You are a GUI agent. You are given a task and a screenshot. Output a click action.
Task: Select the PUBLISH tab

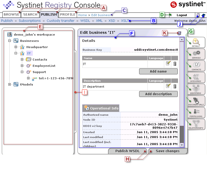pyautogui.click(x=49, y=15)
